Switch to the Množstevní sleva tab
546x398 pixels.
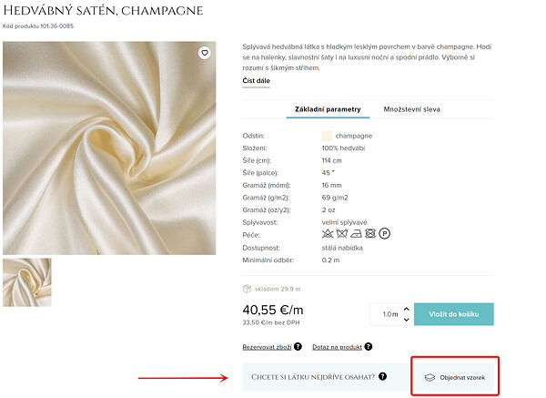pyautogui.click(x=411, y=108)
